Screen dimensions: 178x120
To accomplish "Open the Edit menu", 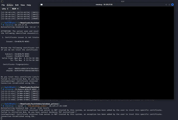I will click(x=17, y=5).
